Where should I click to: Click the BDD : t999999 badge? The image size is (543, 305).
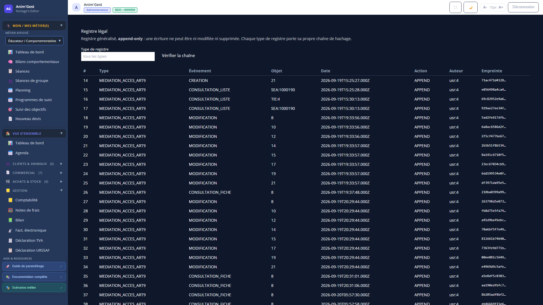click(125, 10)
